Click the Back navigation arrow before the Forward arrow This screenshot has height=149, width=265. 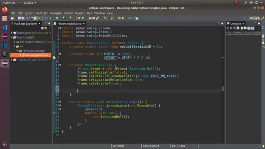(123, 18)
